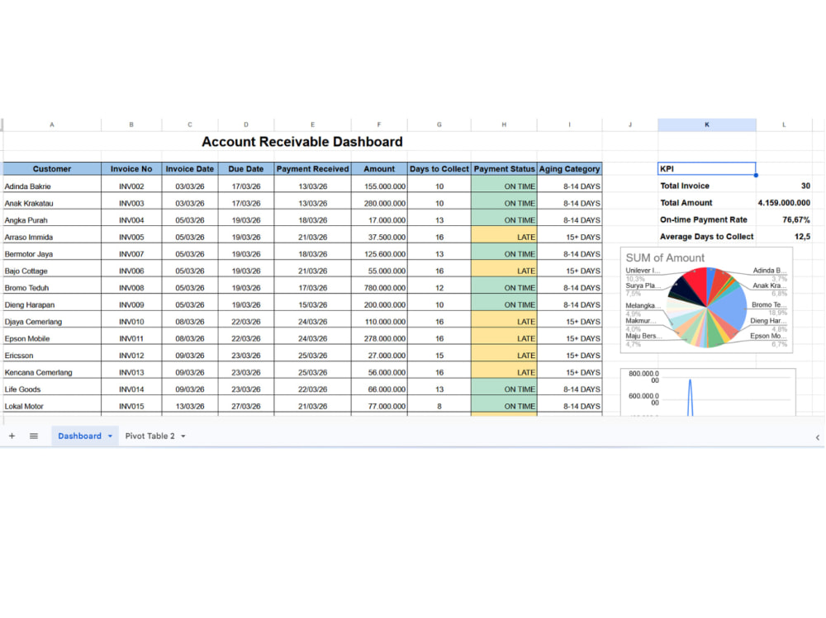This screenshot has width=826, height=618.
Task: Select the Arraso Immida customer cell
Action: click(52, 237)
